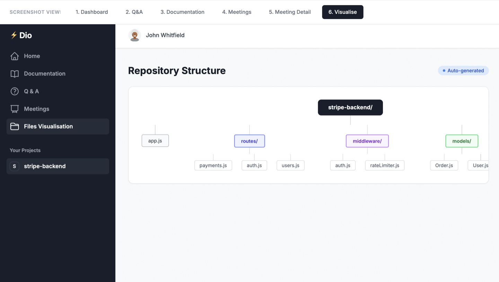Click John Whitfield's avatar picture

135,35
